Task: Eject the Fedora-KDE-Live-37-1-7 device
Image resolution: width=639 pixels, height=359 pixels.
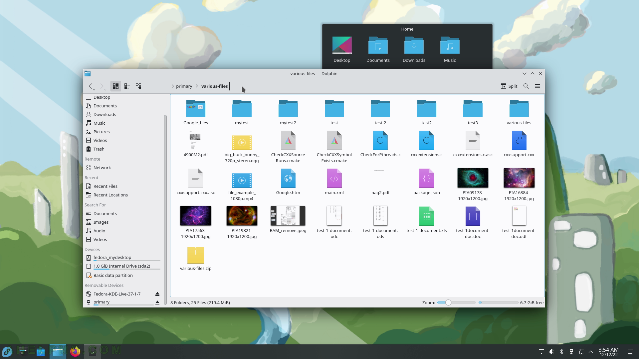Action: [157, 294]
